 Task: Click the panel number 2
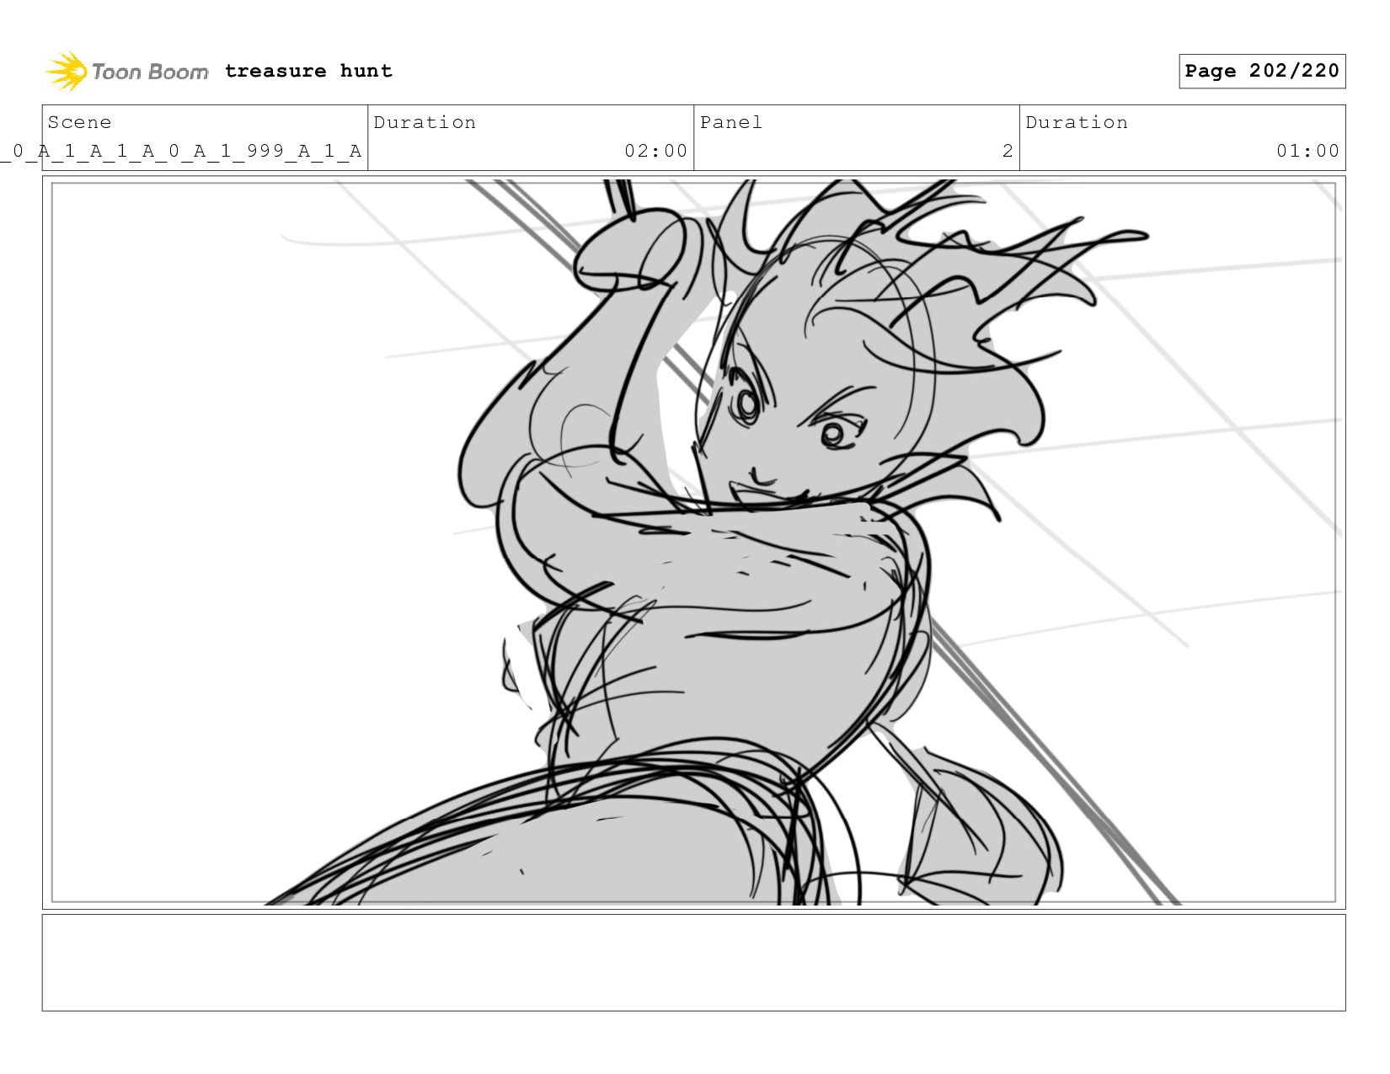(1008, 151)
